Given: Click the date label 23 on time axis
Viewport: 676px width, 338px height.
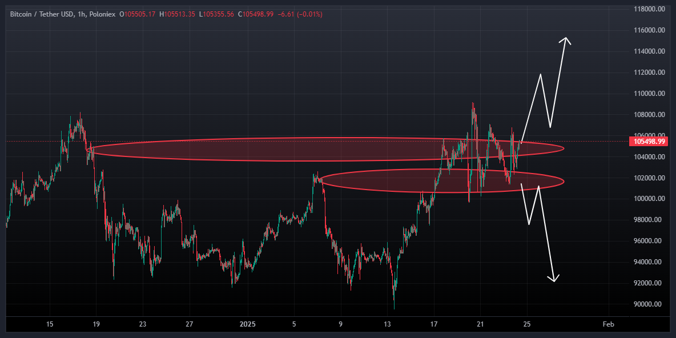Looking at the screenshot, I should [143, 324].
